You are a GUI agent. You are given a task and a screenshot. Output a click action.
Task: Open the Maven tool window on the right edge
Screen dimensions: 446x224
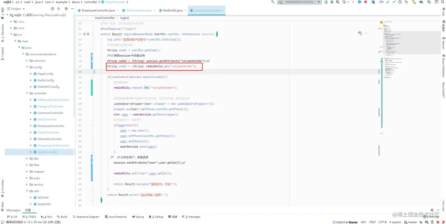[443, 43]
